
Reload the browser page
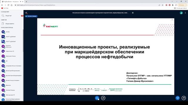point(9,5)
